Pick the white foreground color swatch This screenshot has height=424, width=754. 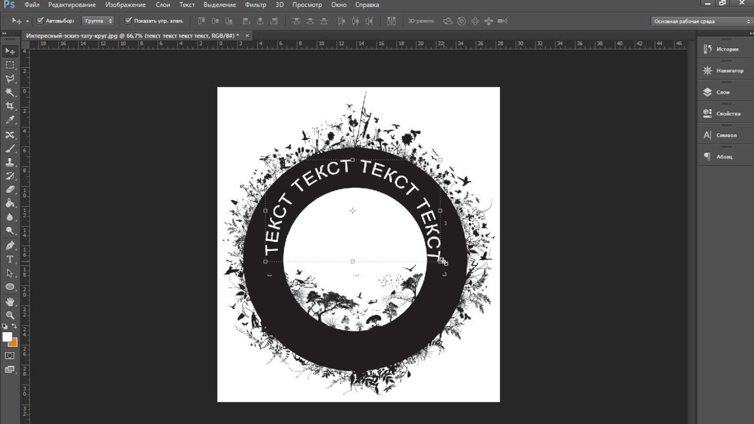[7, 337]
